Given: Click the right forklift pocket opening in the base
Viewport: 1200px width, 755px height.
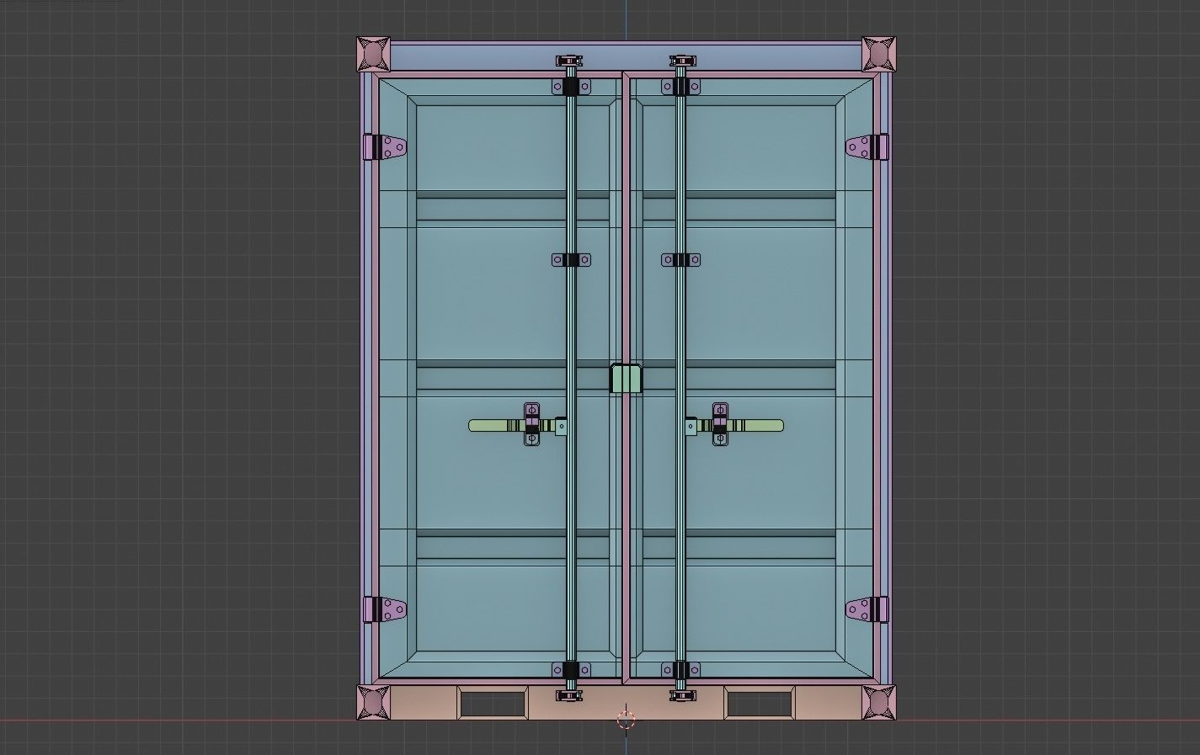Looking at the screenshot, I should coord(759,704).
